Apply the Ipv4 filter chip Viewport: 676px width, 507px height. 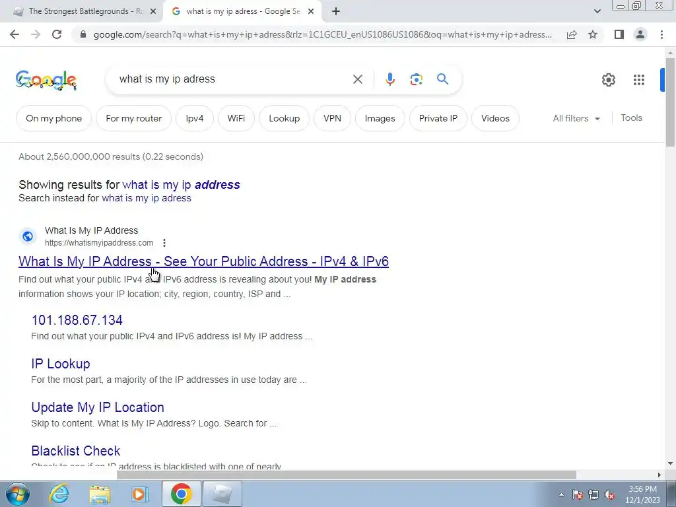click(195, 118)
